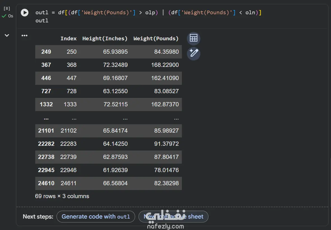This screenshot has width=331, height=230.
Task: Click Index cell 22946
Action: tap(68, 170)
